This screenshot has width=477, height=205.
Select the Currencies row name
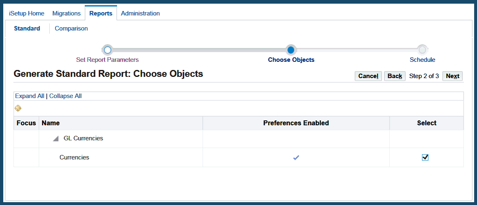point(74,157)
